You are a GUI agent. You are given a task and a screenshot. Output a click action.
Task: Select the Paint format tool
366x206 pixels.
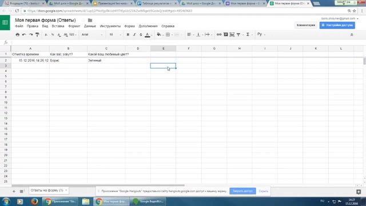tap(37, 34)
